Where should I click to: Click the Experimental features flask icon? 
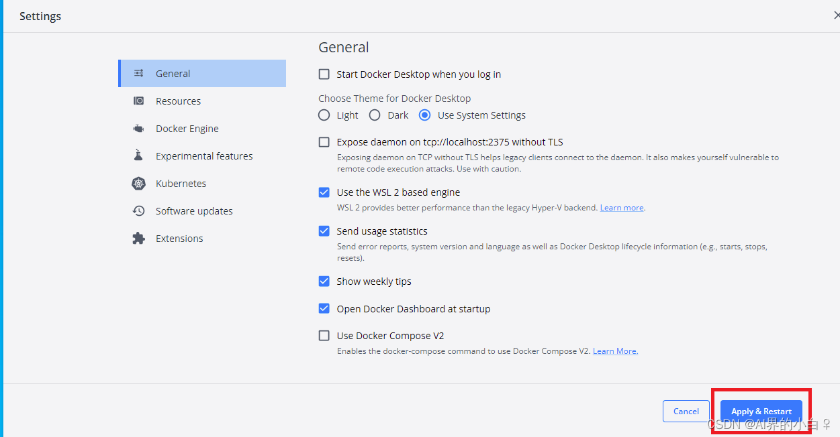[138, 155]
